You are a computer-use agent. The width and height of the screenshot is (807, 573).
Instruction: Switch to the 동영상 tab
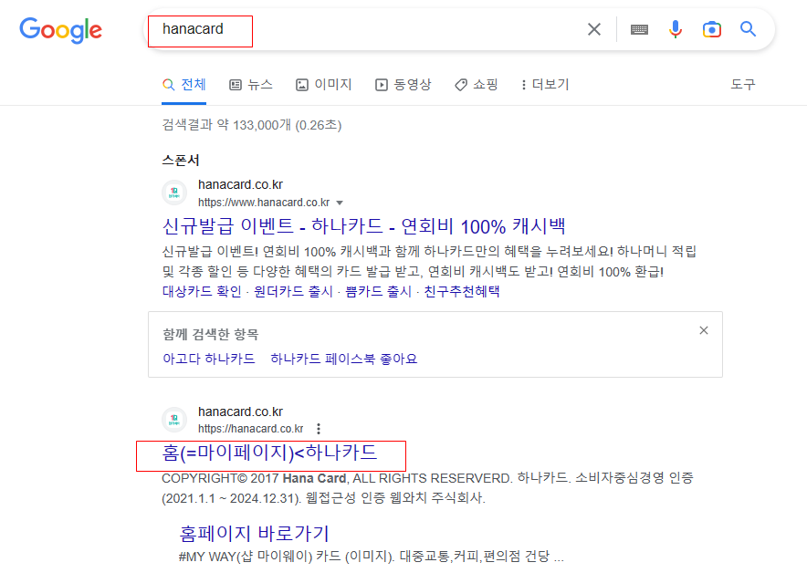click(403, 84)
